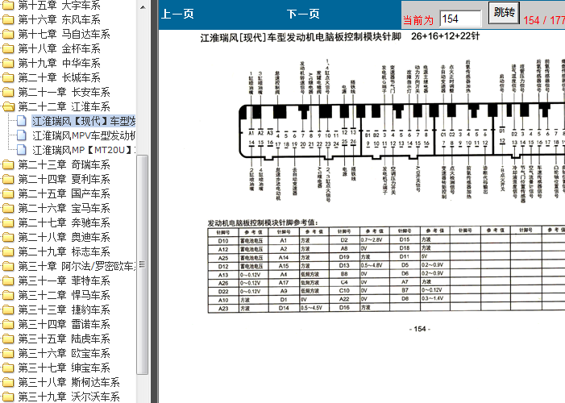
Task: Open folder icon for 第二十六章 宝马车系
Action: 8,208
